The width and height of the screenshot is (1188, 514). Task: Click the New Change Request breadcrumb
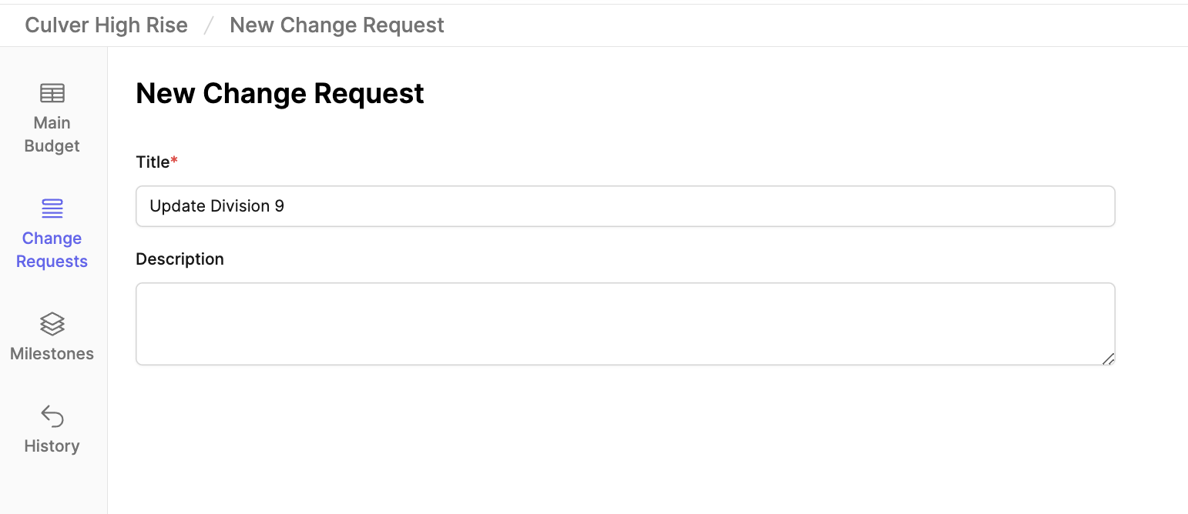(x=337, y=25)
